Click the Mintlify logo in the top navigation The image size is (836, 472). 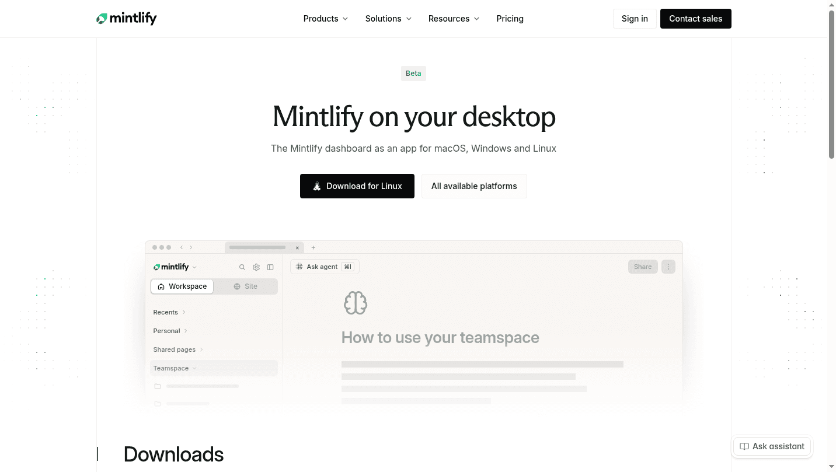[127, 19]
